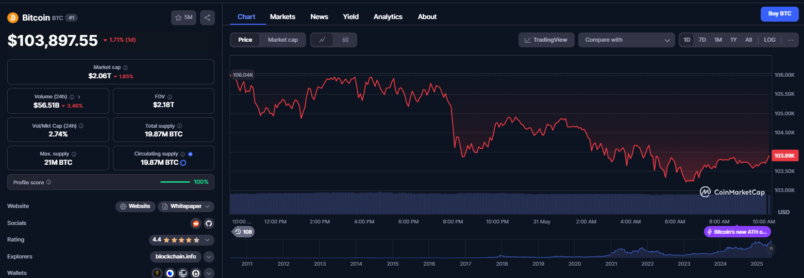804x278 pixels.
Task: Click the third wallet icon
Action: click(x=183, y=273)
